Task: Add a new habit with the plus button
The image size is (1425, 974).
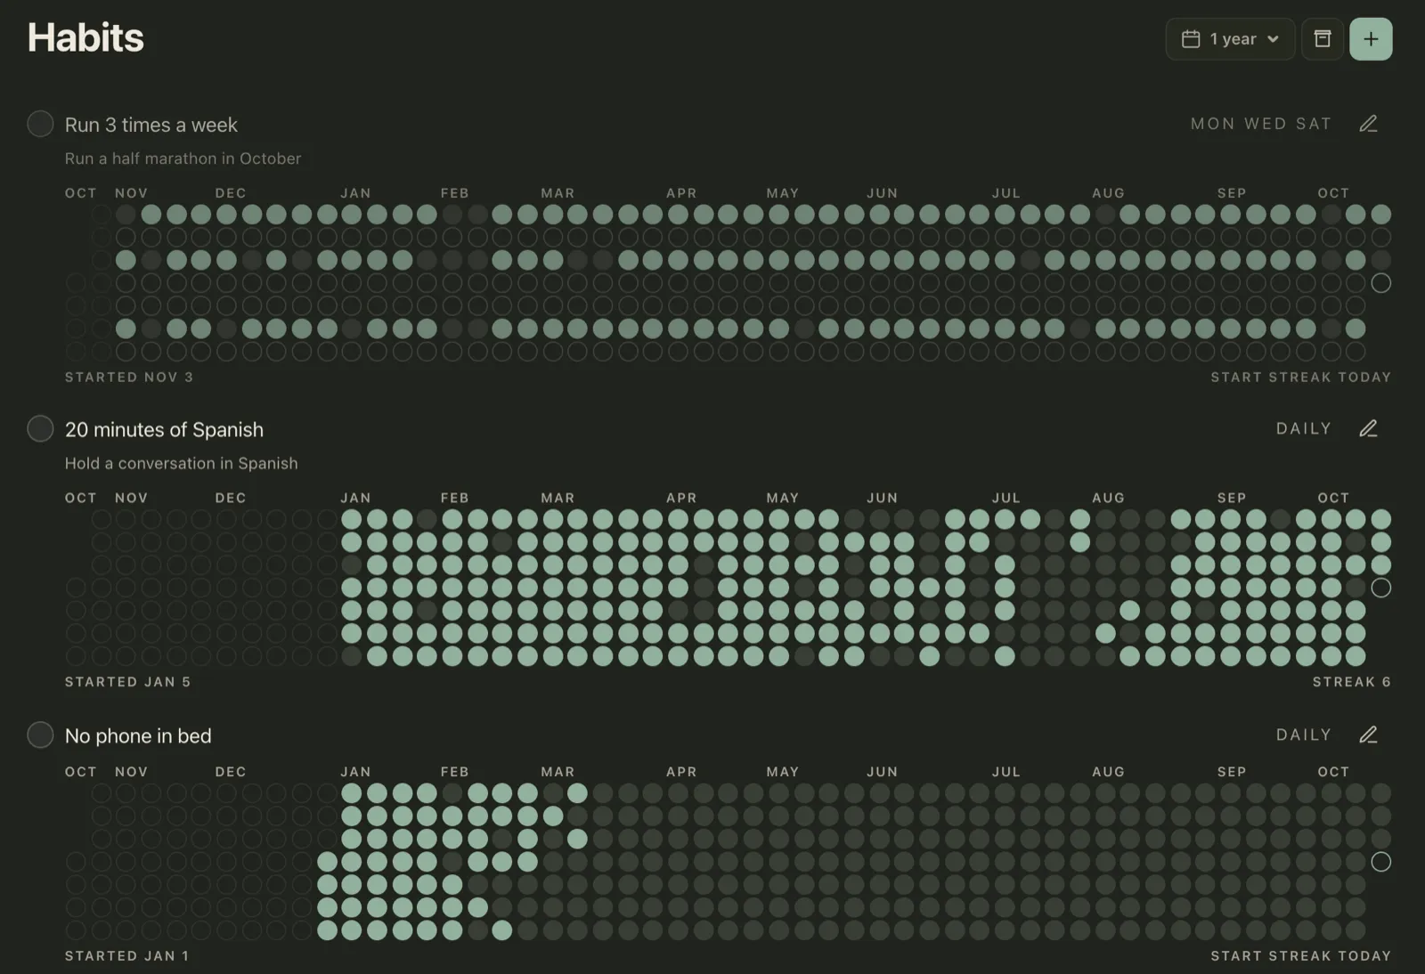Action: click(x=1371, y=39)
